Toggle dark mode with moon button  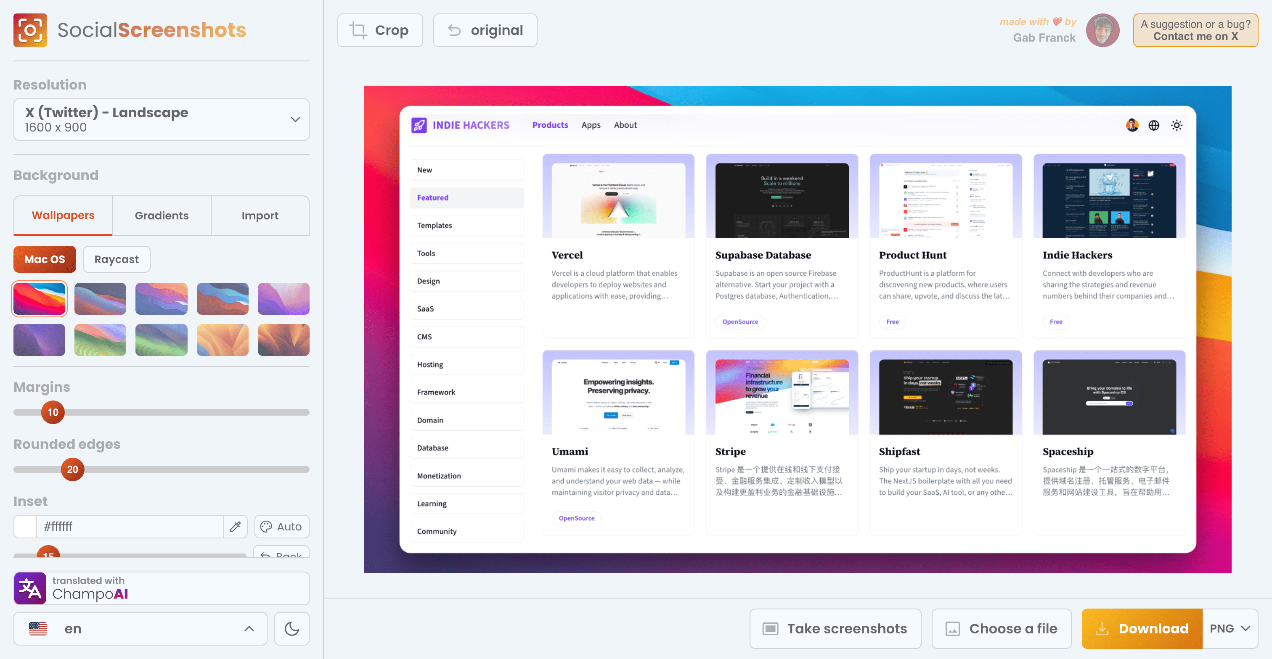point(292,628)
